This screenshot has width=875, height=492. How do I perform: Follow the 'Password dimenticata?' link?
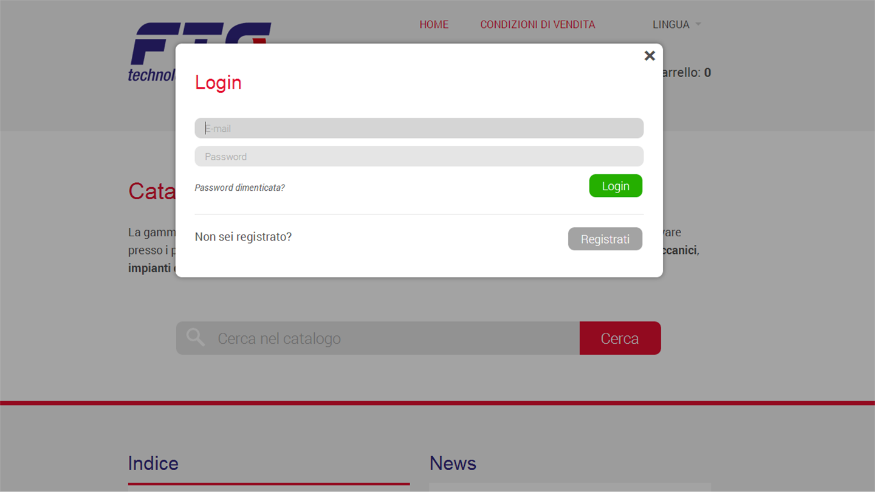coord(239,188)
